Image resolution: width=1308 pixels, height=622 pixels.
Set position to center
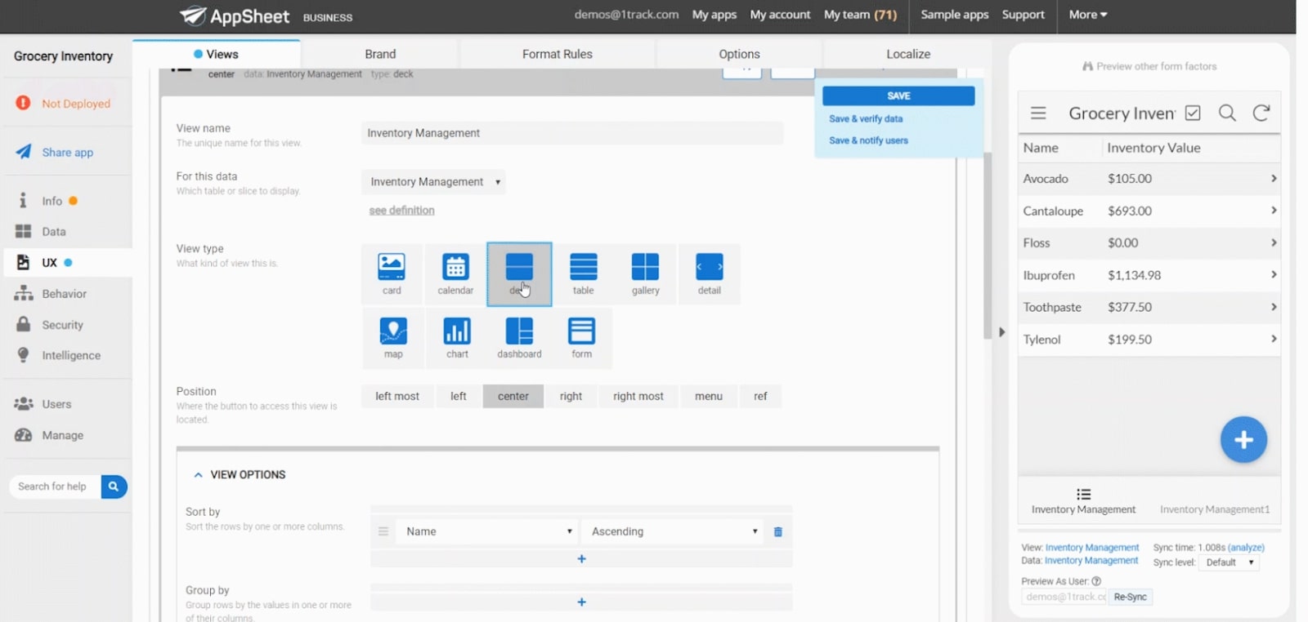point(513,396)
